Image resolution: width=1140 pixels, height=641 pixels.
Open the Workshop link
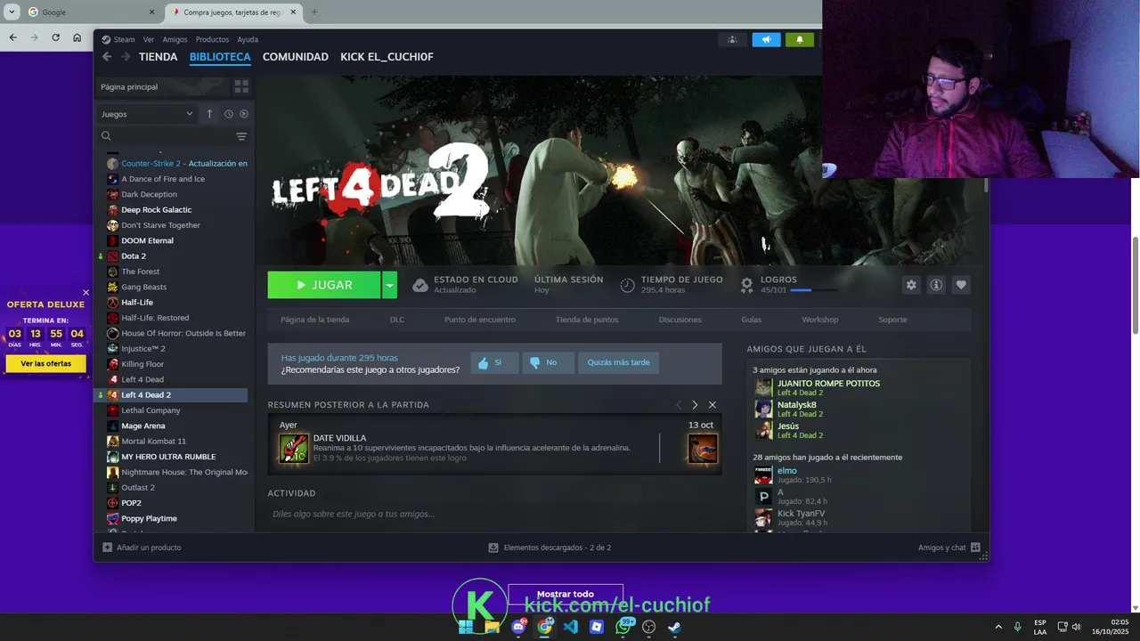820,320
